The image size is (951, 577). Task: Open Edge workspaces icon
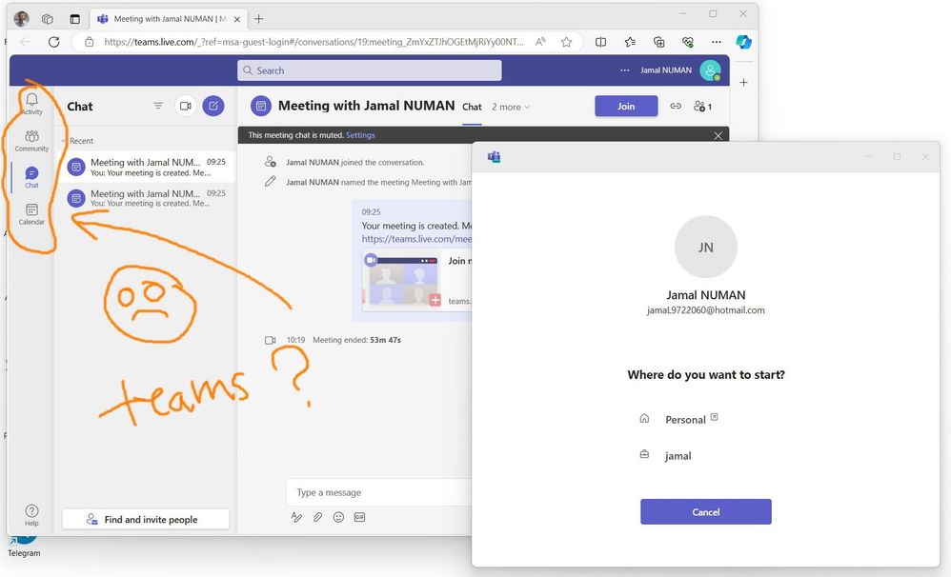[x=48, y=19]
